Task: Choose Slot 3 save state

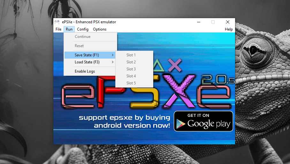Action: coord(131,69)
